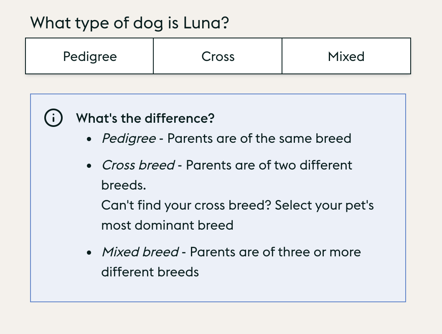
Task: Select the Pedigree dog type option
Action: click(x=89, y=56)
